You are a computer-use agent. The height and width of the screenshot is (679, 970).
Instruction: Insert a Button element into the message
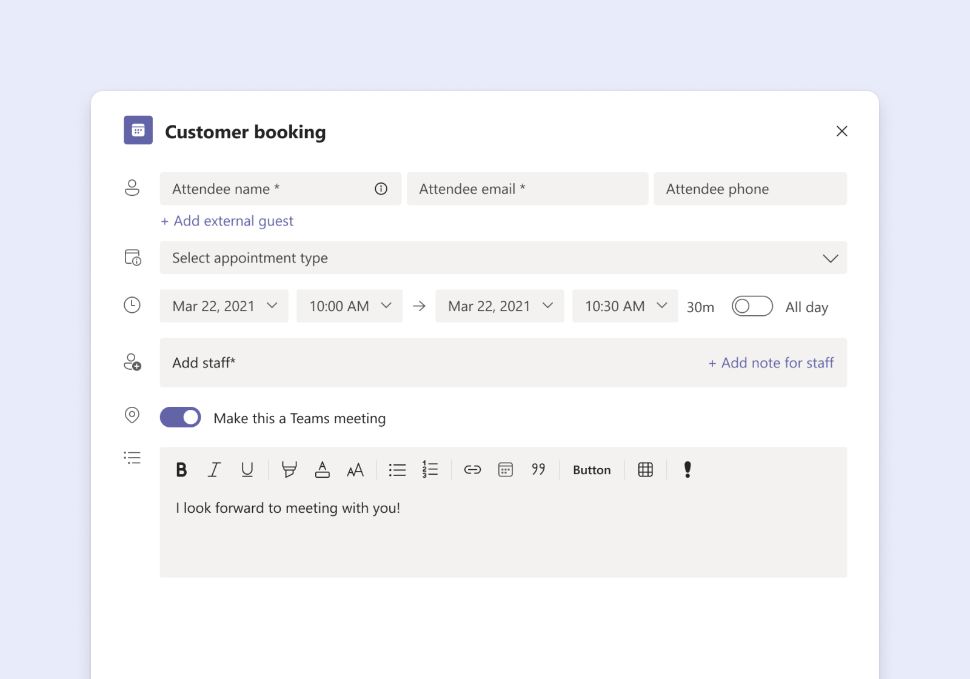tap(591, 469)
